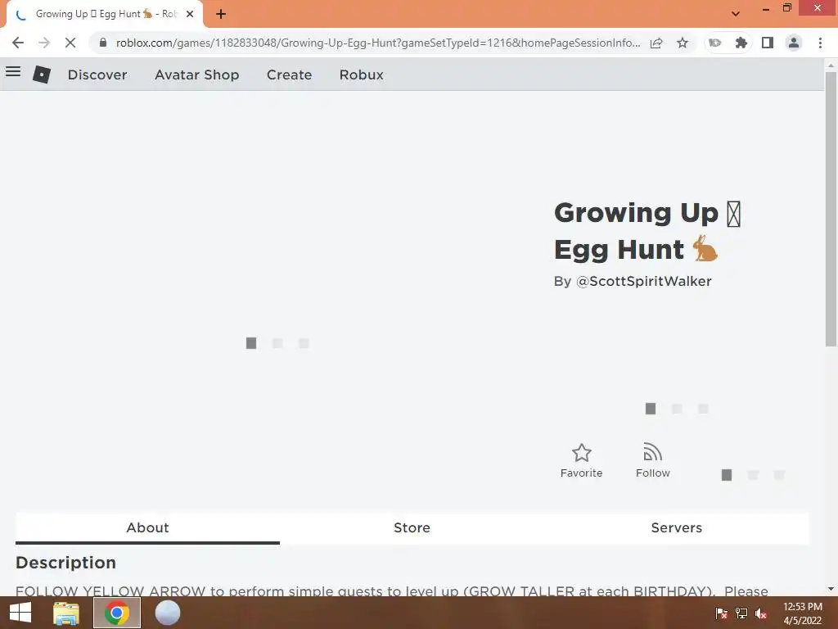Share this page from address bar
The width and height of the screenshot is (838, 629).
(x=656, y=43)
